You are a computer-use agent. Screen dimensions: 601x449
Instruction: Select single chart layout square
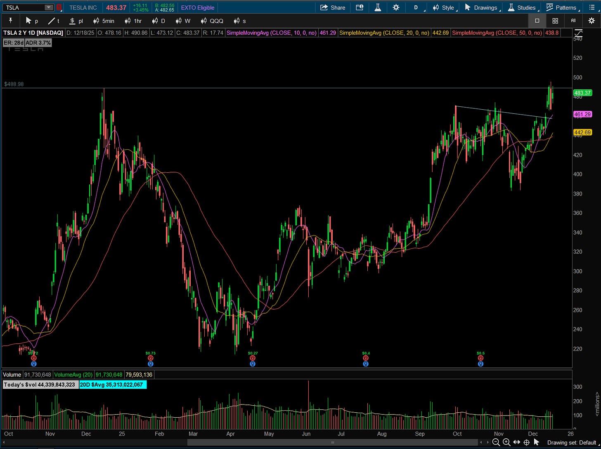coord(537,21)
